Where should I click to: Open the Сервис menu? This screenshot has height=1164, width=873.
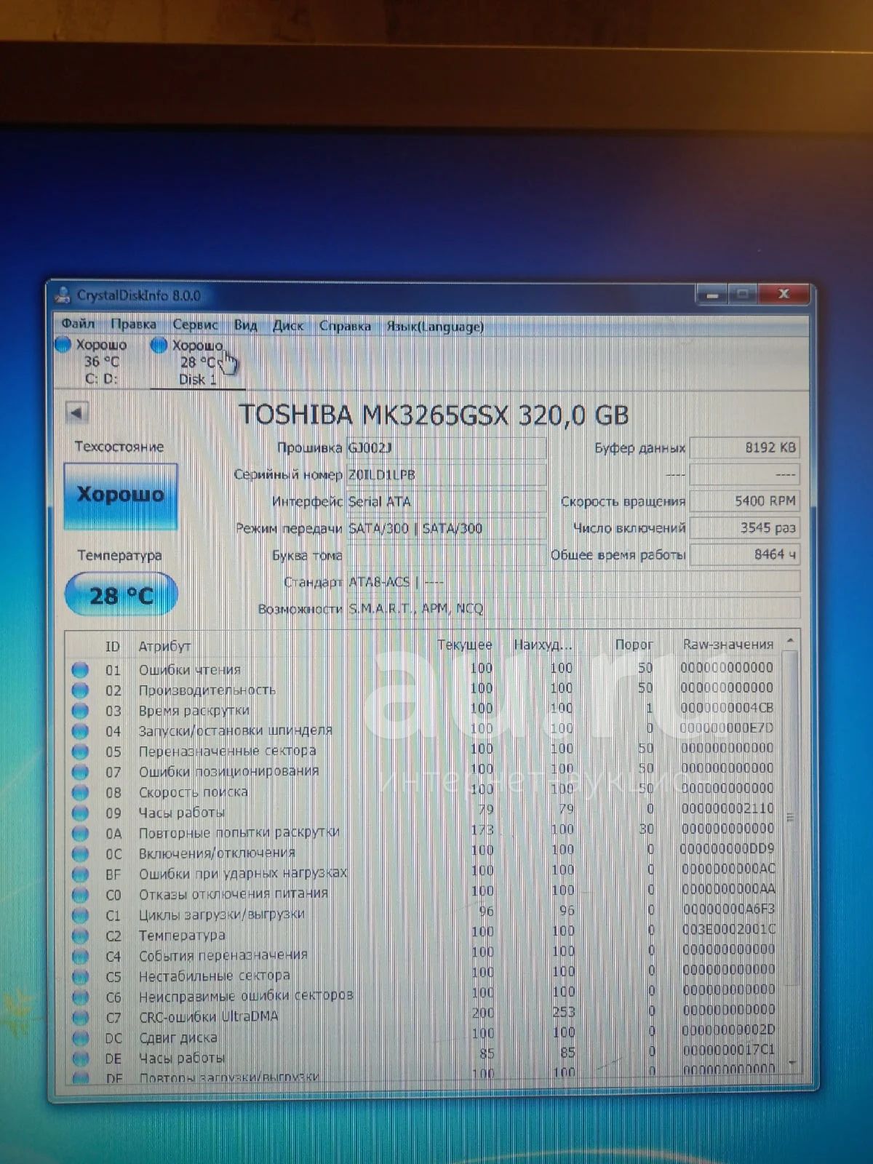click(195, 325)
